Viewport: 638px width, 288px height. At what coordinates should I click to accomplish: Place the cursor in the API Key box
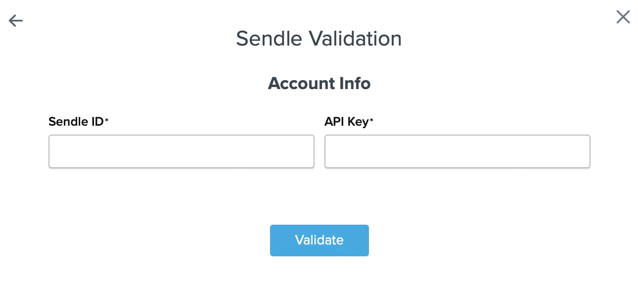click(457, 151)
